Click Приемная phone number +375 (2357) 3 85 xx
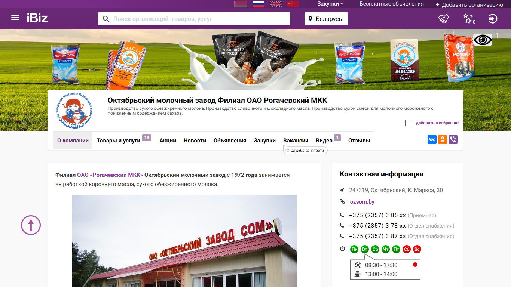This screenshot has width=511, height=287. point(377,215)
